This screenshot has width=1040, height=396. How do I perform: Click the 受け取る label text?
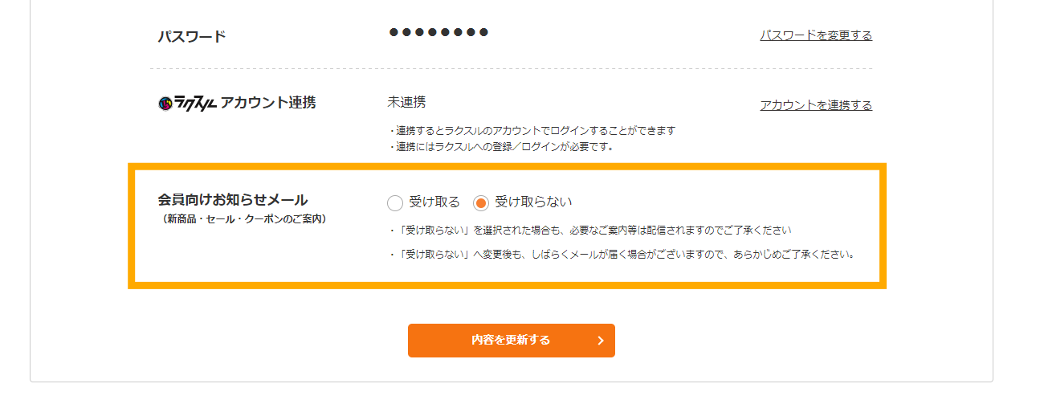tap(434, 202)
